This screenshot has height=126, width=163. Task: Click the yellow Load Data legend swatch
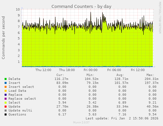(6, 91)
